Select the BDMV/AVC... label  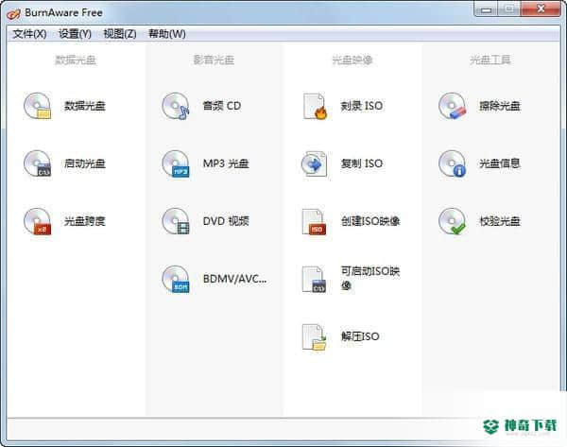click(234, 279)
